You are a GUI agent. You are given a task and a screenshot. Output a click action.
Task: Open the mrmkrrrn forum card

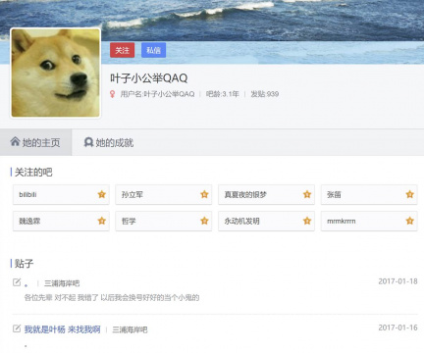click(369, 221)
